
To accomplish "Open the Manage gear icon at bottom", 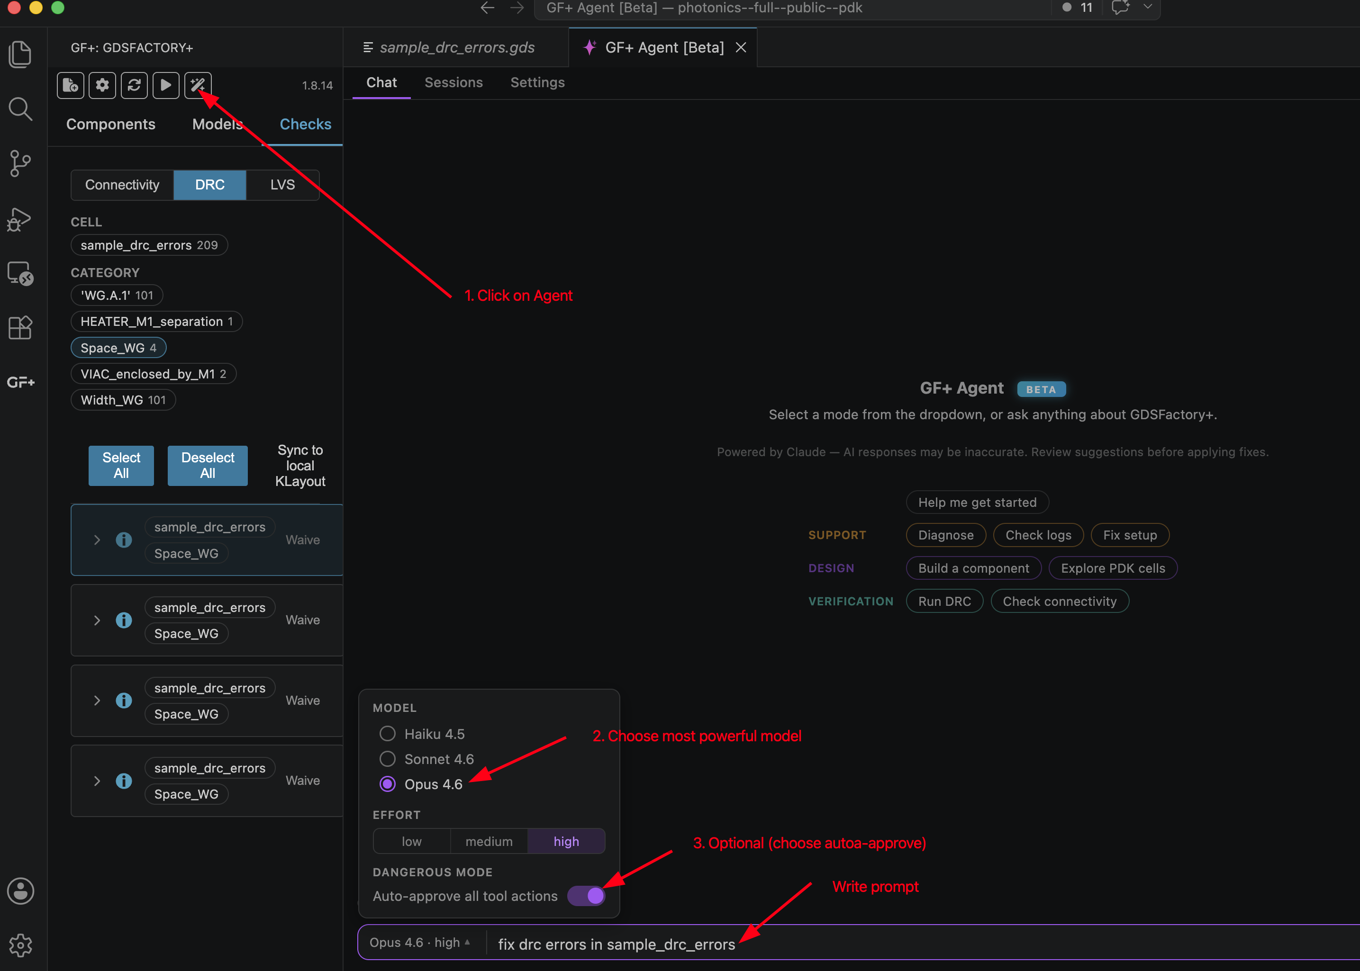I will click(x=20, y=945).
